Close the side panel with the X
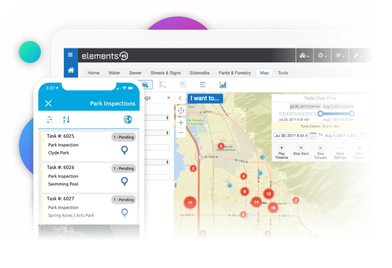The width and height of the screenshot is (392, 268). pos(169,98)
